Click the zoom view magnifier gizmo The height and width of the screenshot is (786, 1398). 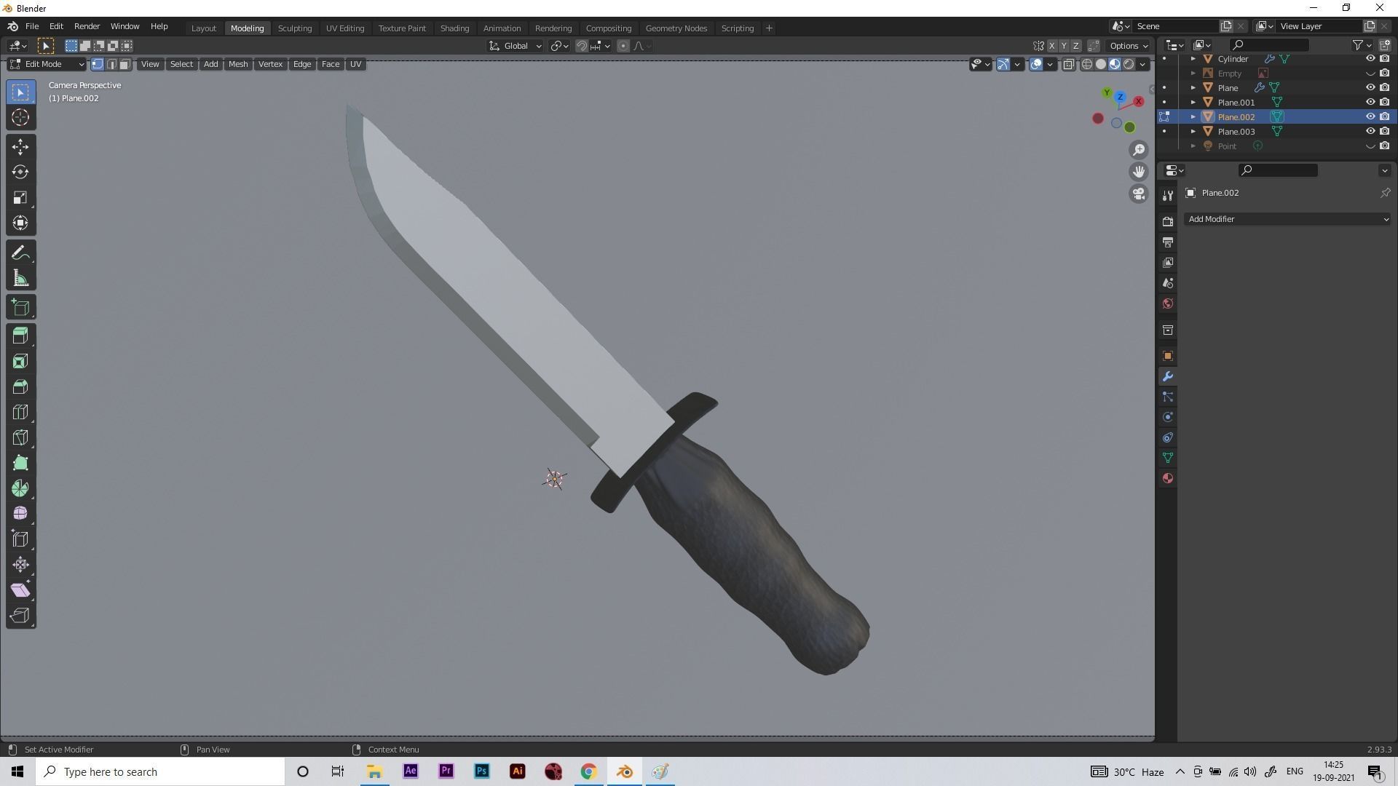coord(1139,150)
